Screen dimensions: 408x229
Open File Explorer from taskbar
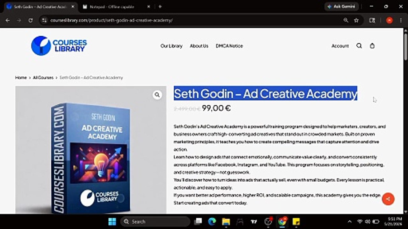coord(226,221)
